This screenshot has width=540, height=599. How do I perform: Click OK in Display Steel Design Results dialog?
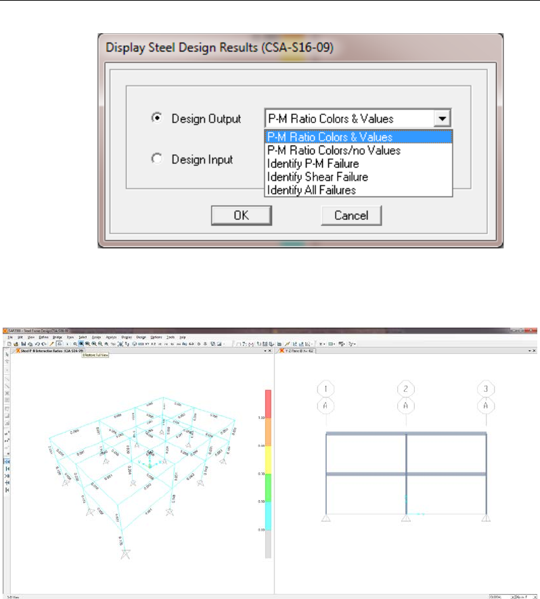pos(242,215)
